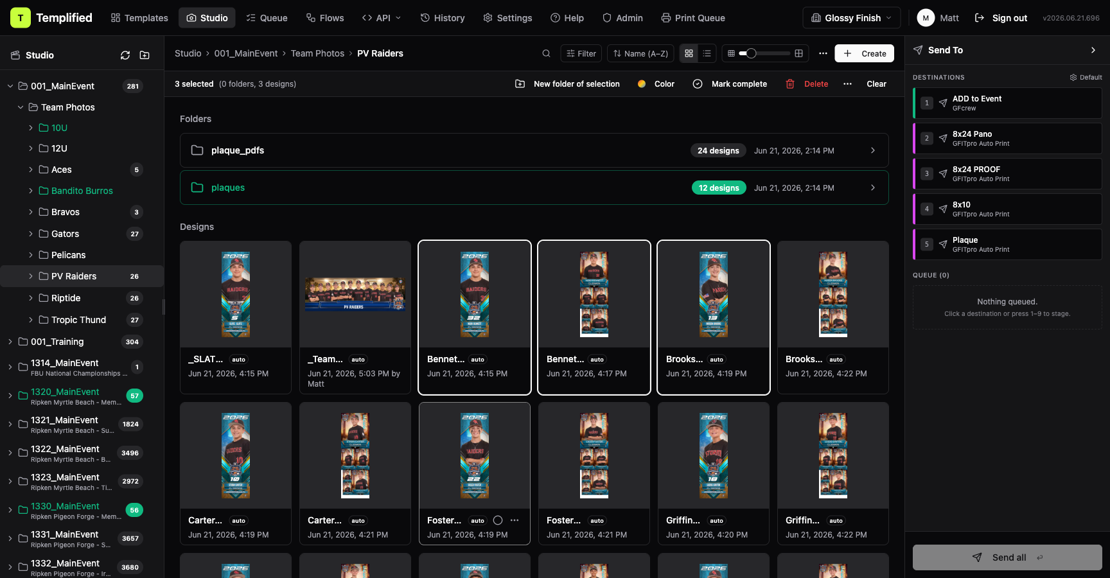
Task: Select the _Team... group photo thumbnail
Action: point(355,294)
